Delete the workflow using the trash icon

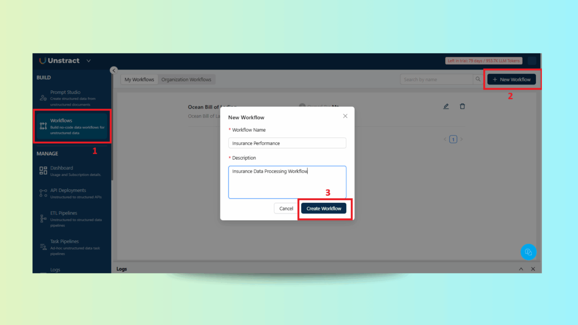pos(462,106)
